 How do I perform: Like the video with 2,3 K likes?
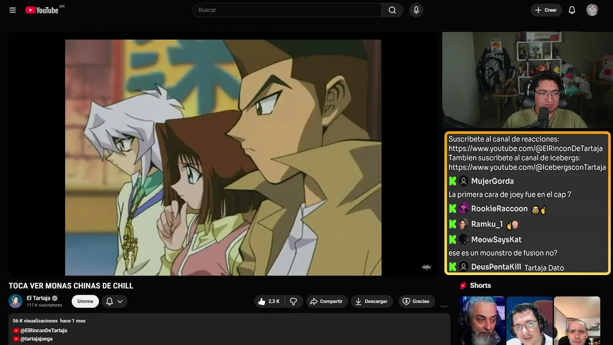pyautogui.click(x=269, y=301)
